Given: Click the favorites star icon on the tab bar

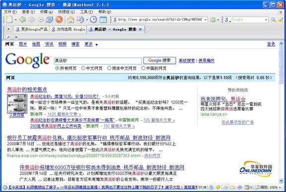Looking at the screenshot, I should pos(8,29).
